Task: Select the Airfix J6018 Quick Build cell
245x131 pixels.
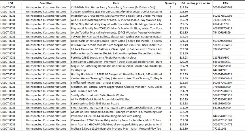Action: [116, 99]
